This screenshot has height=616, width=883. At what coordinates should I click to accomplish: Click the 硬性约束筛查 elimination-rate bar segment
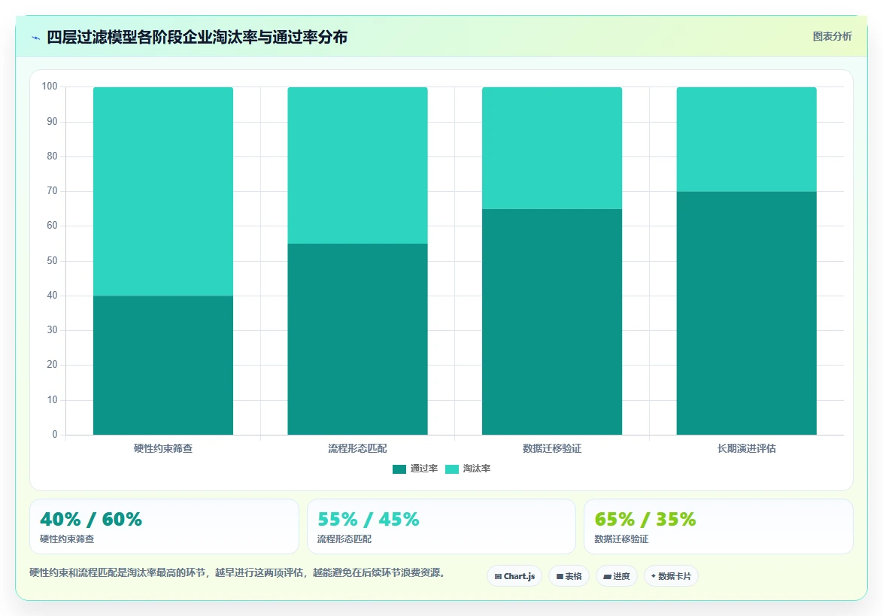[163, 192]
